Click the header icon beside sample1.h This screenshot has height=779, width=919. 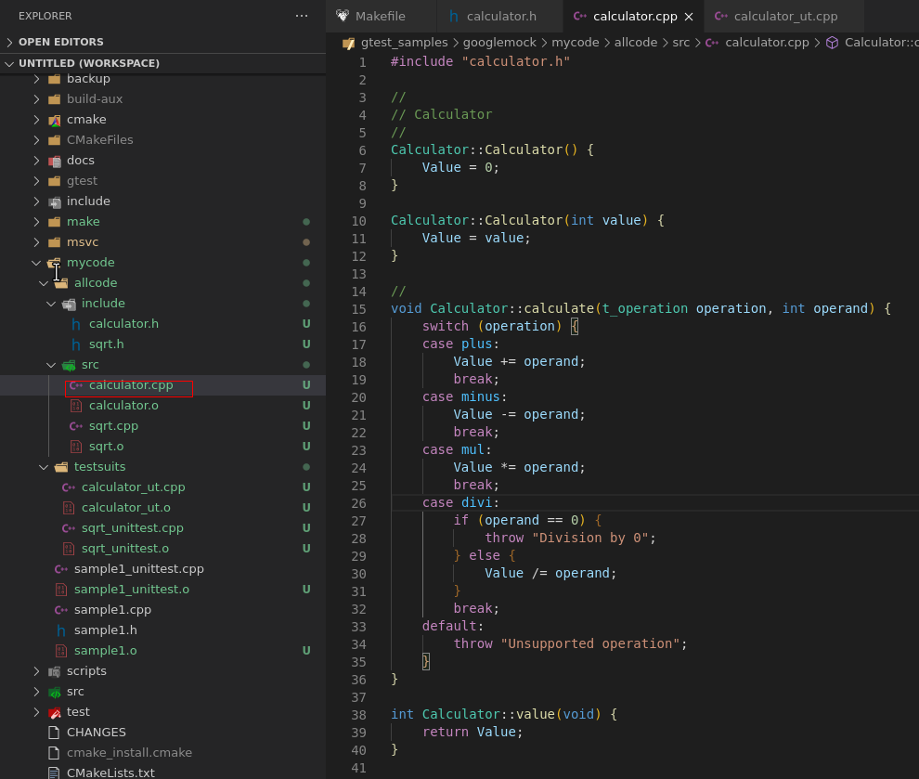(x=61, y=630)
